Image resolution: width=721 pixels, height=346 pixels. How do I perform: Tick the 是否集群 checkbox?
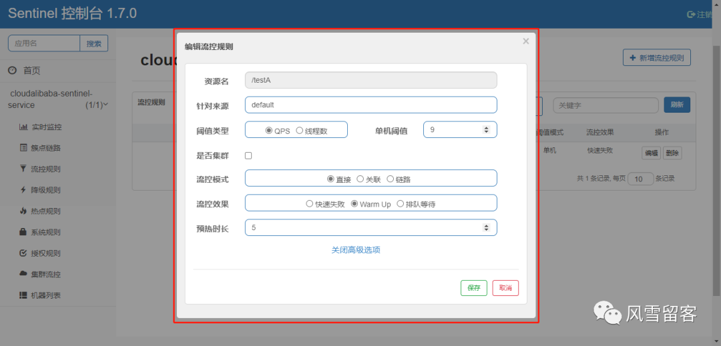pyautogui.click(x=248, y=155)
